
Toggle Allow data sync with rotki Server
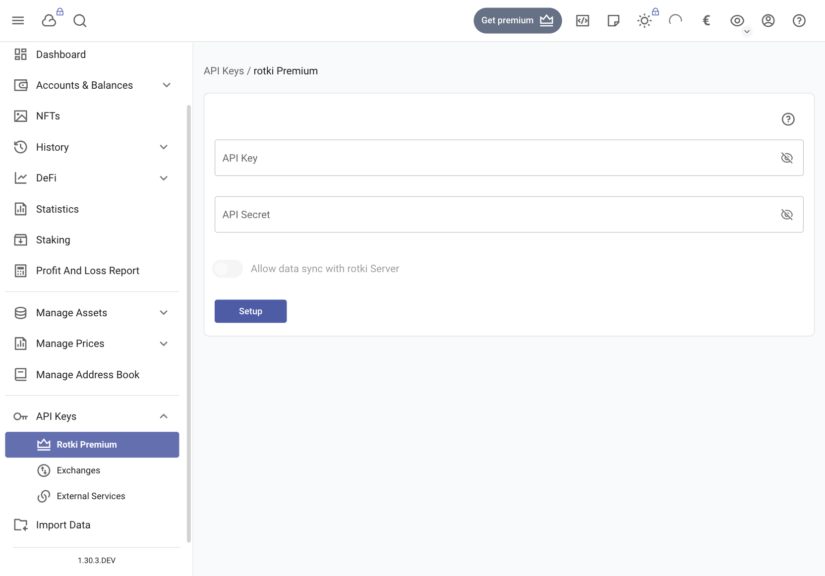click(228, 269)
